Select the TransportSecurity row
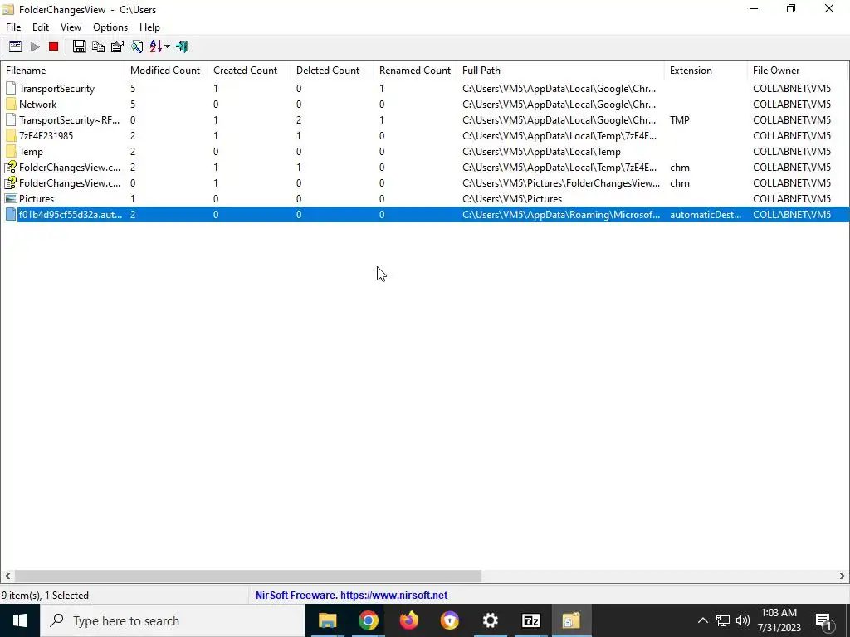 pos(425,88)
